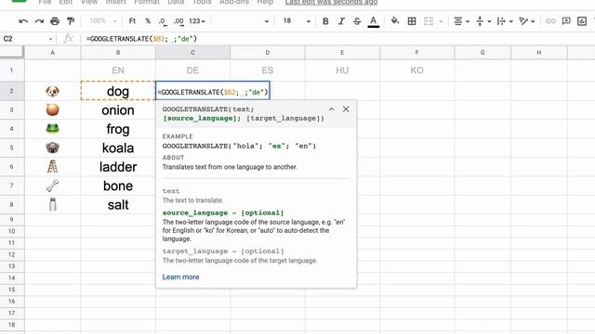The width and height of the screenshot is (595, 334).
Task: Select the cell containing frog
Action: [x=118, y=129]
